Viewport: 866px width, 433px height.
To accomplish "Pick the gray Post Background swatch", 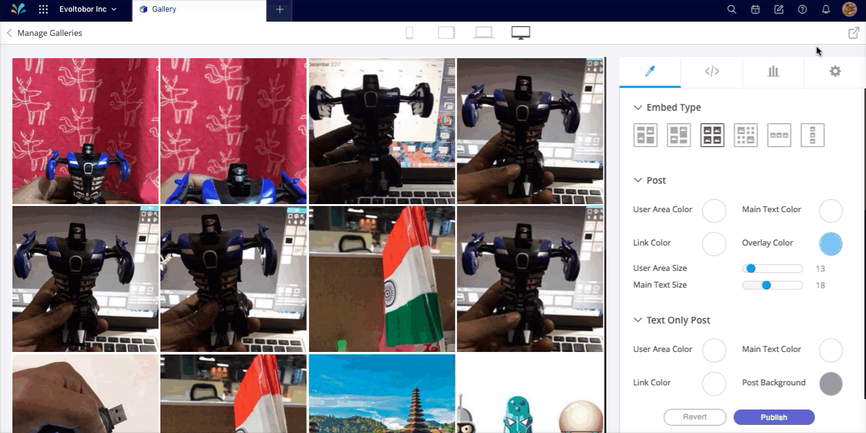I will click(831, 384).
